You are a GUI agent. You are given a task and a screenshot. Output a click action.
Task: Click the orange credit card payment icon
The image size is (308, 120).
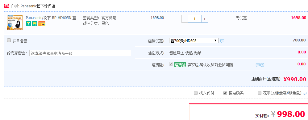tap(42, 24)
